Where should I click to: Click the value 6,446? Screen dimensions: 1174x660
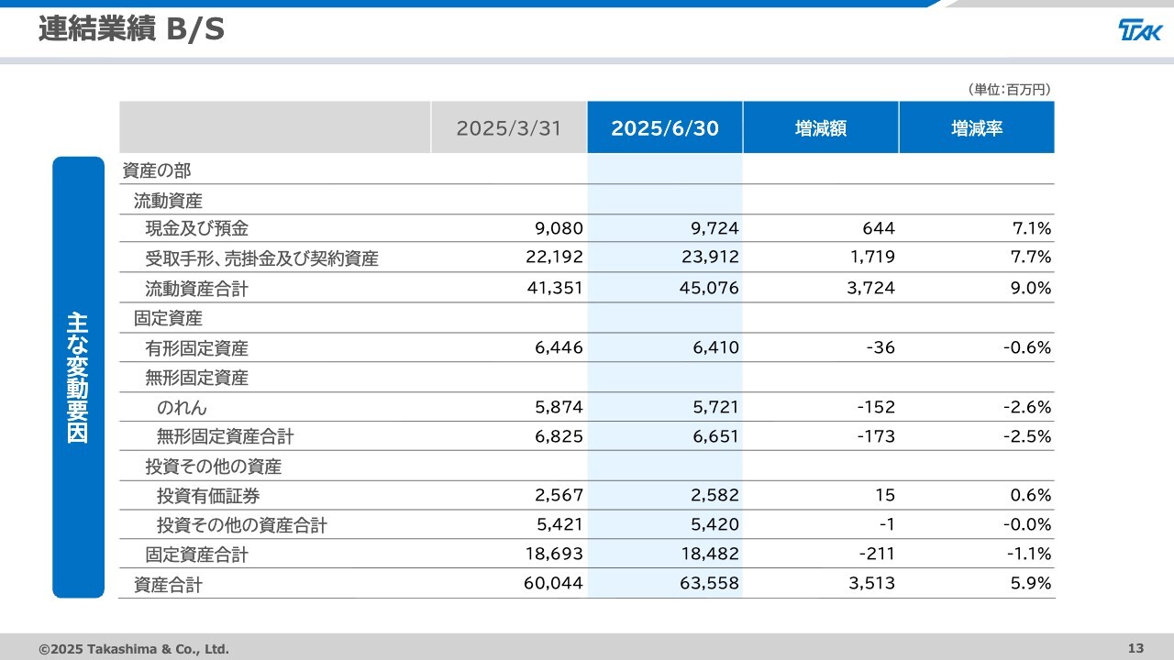coord(559,348)
